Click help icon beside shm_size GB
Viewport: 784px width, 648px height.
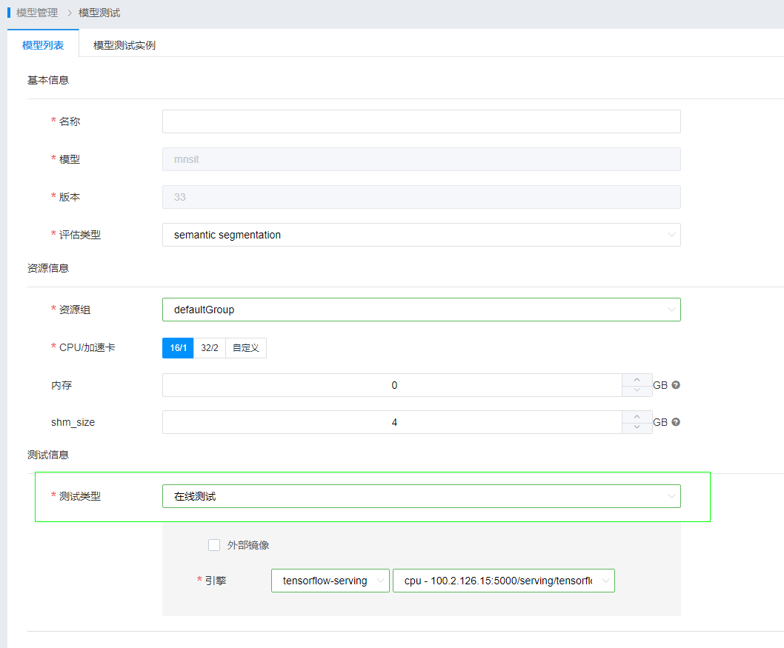tap(676, 422)
